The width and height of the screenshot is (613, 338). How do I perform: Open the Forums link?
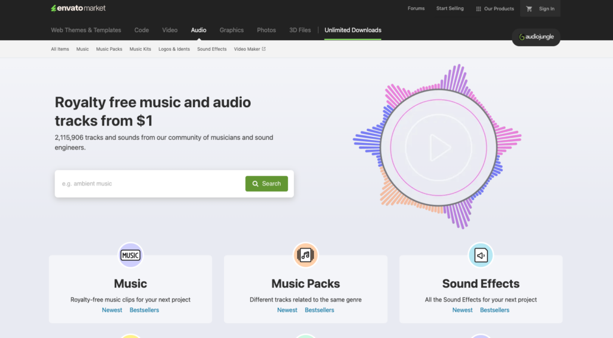[416, 8]
